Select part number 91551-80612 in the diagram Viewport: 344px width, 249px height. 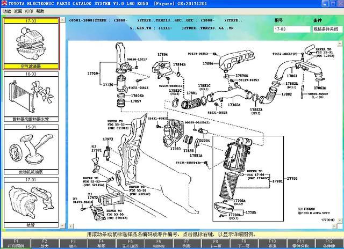click(x=285, y=54)
